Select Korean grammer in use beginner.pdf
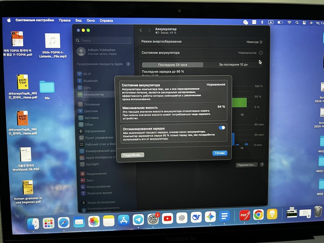Screen dimensions: 324x243 (28, 192)
